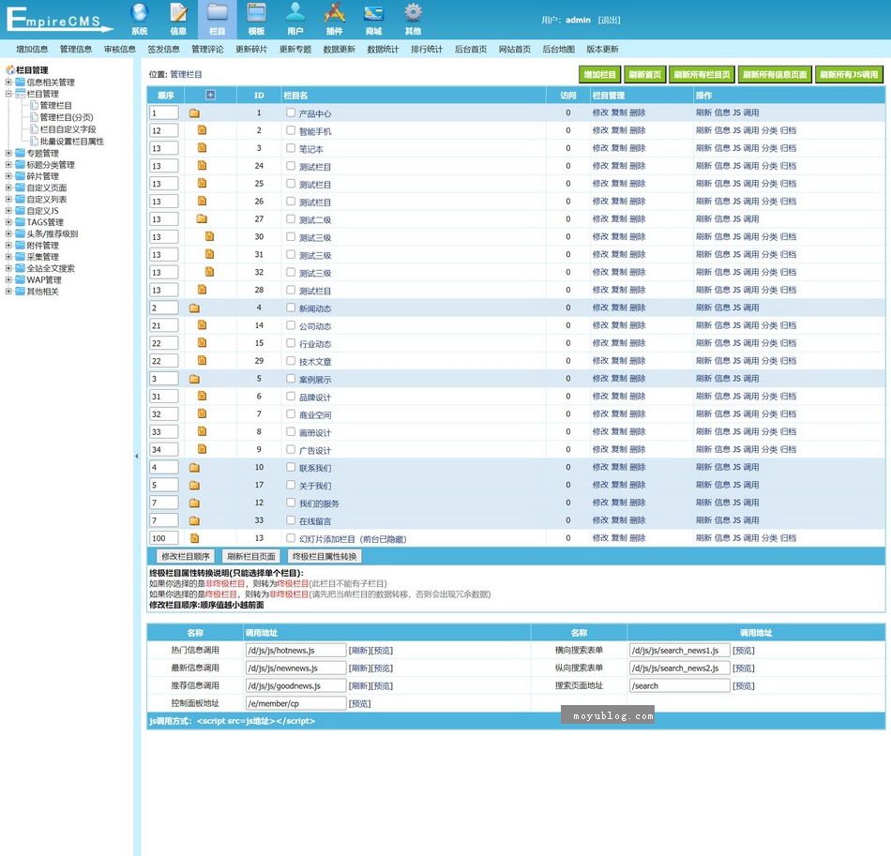Image resolution: width=891 pixels, height=856 pixels.
Task: Click the folder icon beside TAGS管理 in sidebar
Action: tap(21, 222)
